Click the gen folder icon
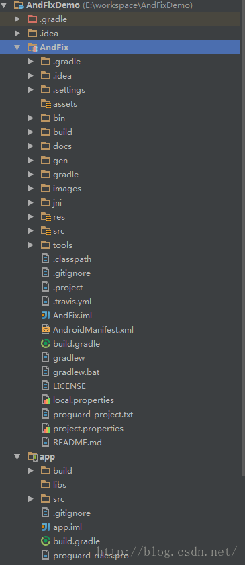This screenshot has height=565, width=245. (x=46, y=161)
